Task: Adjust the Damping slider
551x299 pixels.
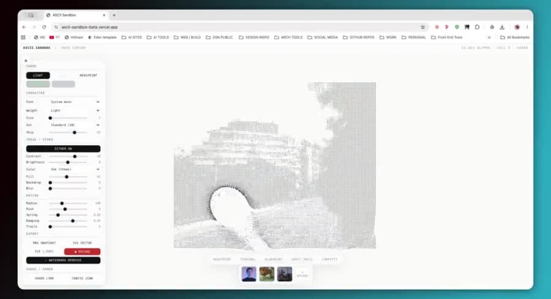Action: click(x=68, y=221)
